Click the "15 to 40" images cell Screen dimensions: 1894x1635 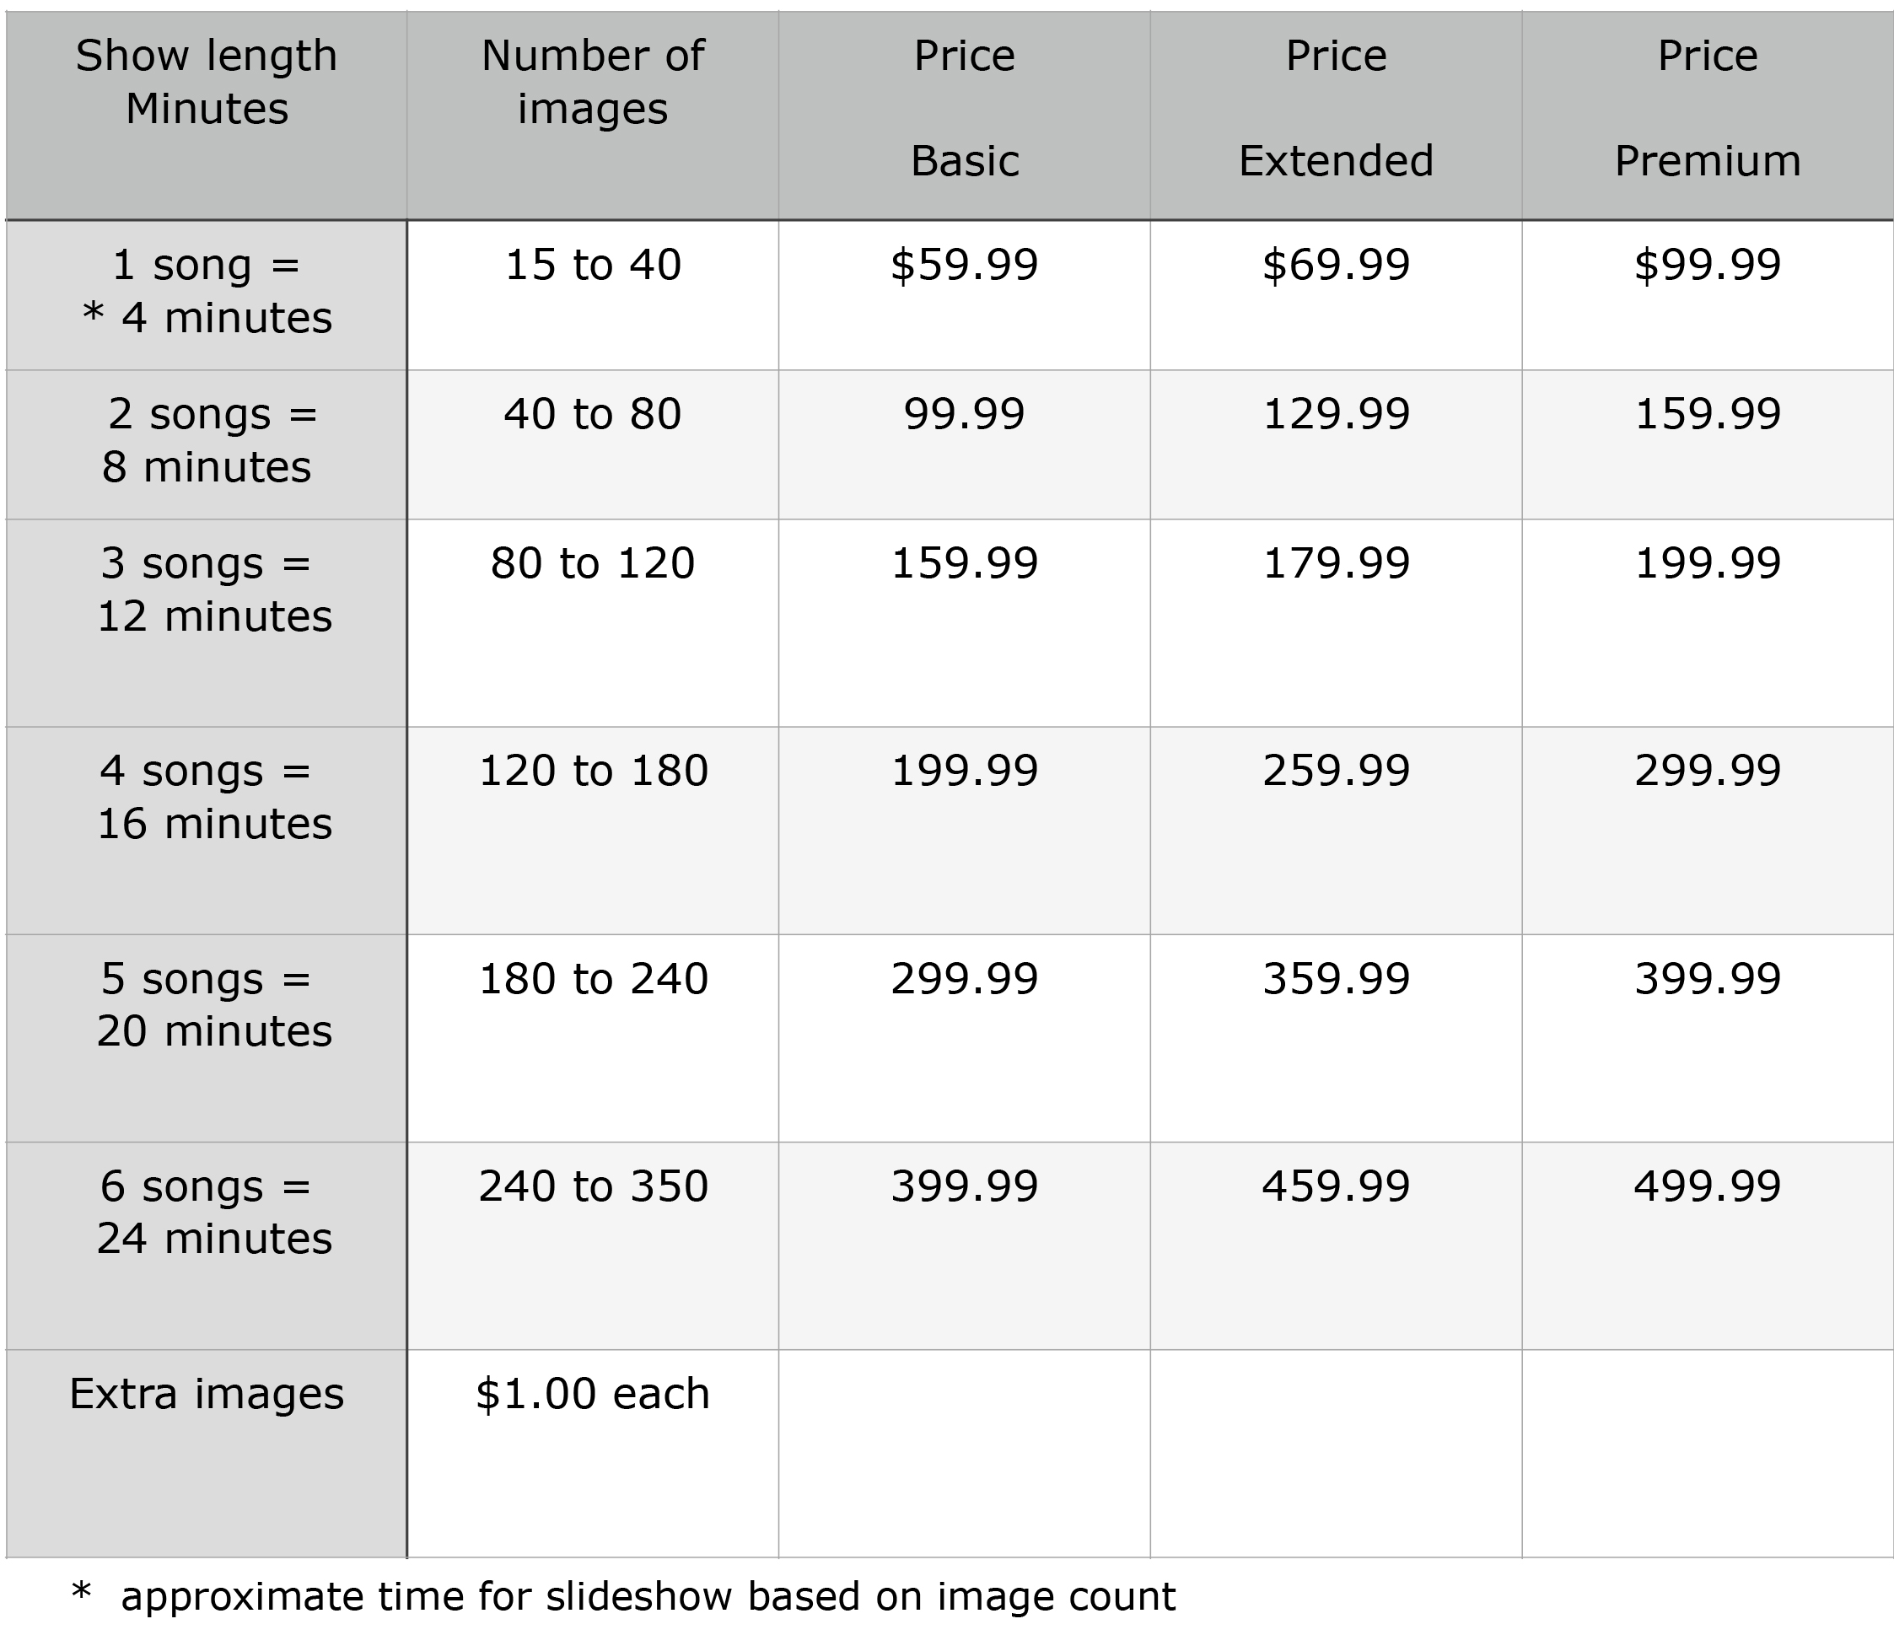click(592, 265)
